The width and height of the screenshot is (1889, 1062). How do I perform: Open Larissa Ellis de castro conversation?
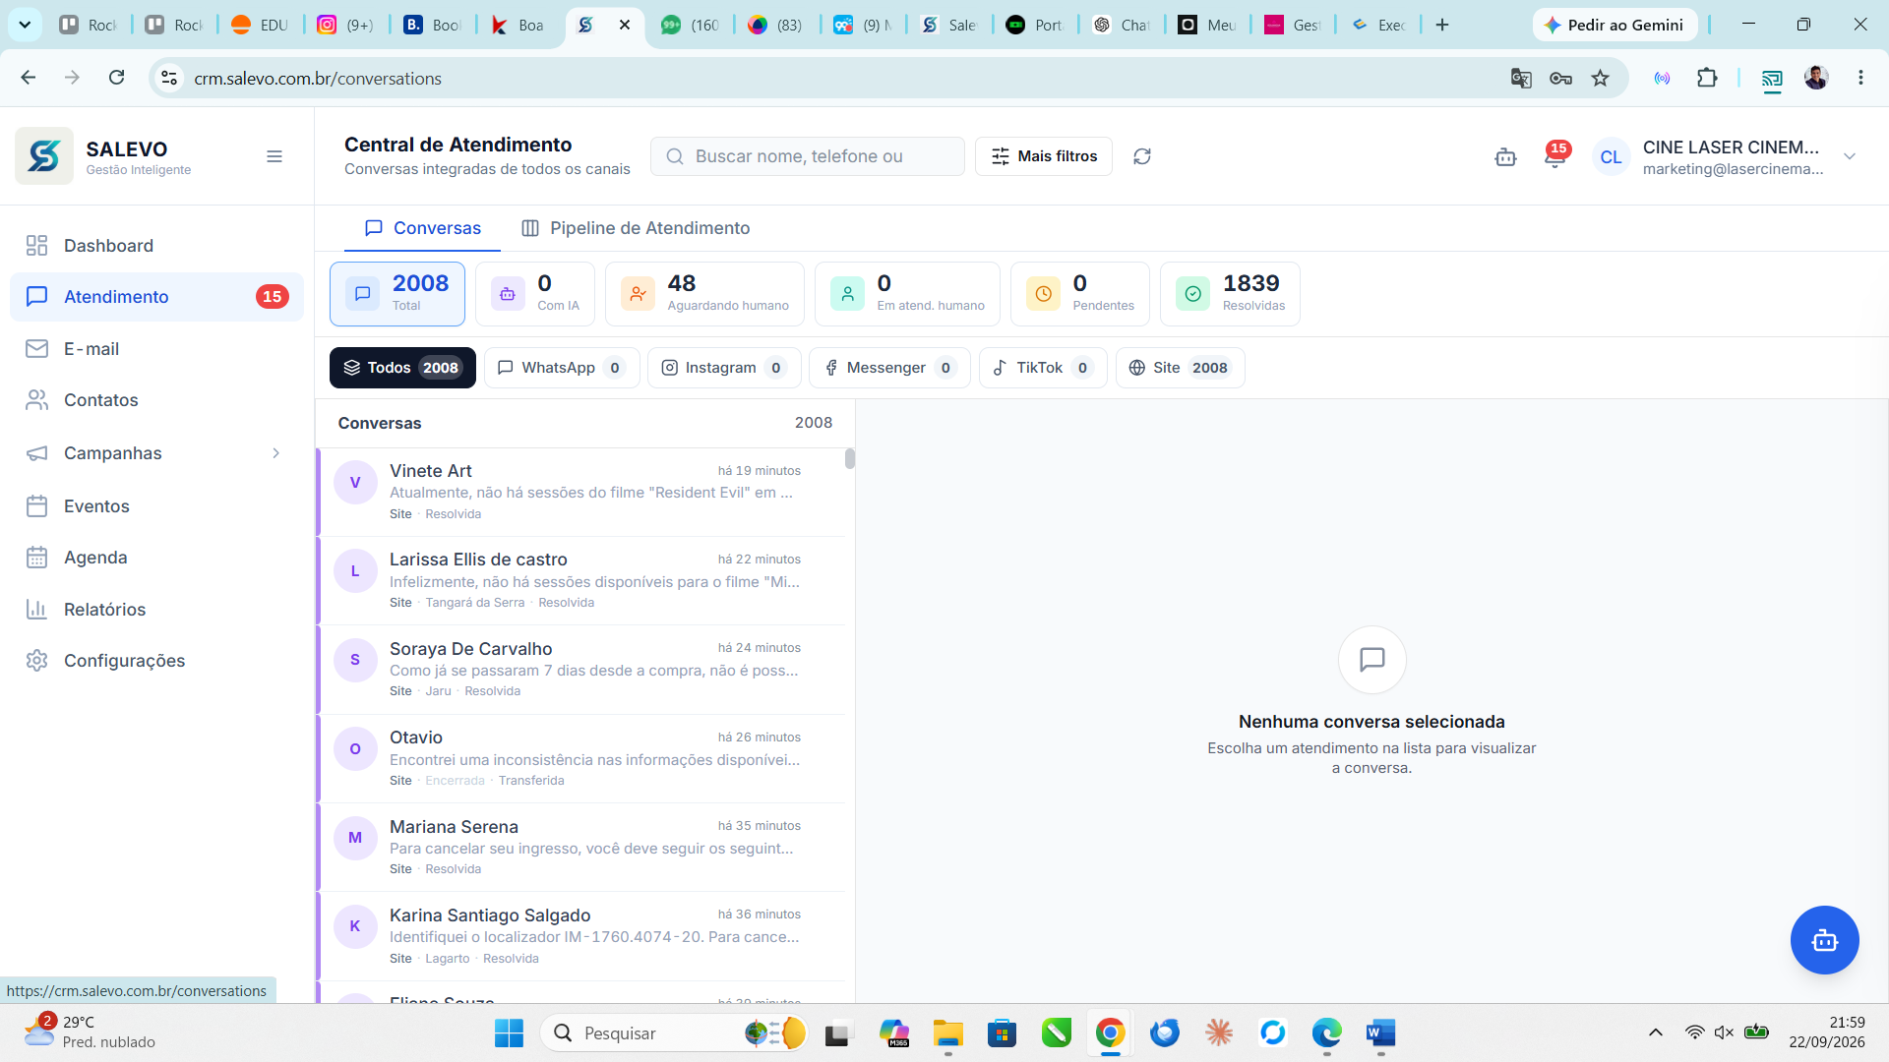pos(580,580)
